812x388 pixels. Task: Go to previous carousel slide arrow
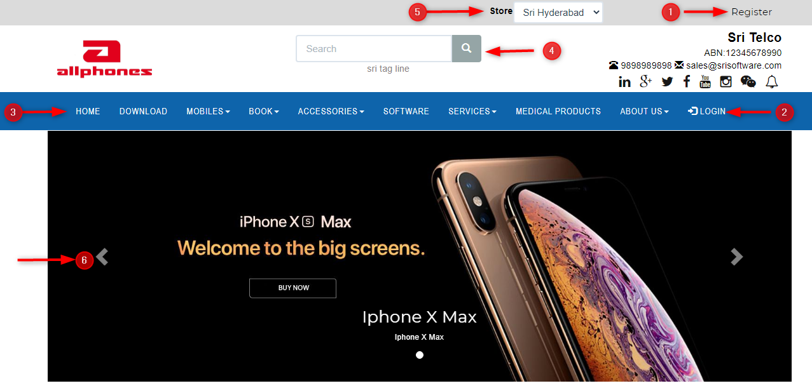[x=102, y=257]
